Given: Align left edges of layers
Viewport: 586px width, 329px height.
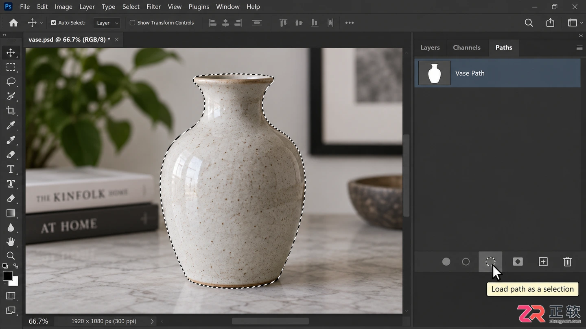Looking at the screenshot, I should tap(213, 23).
